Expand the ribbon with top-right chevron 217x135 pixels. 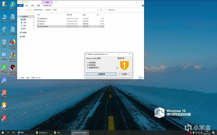coord(140,6)
